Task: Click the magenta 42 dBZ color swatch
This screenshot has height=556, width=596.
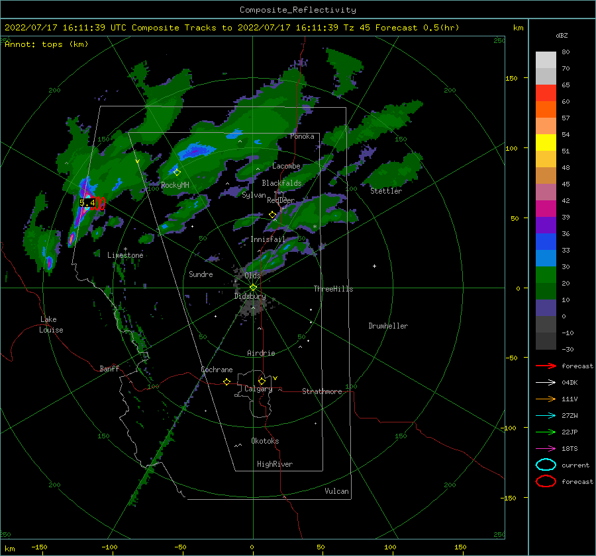Action: [x=546, y=208]
